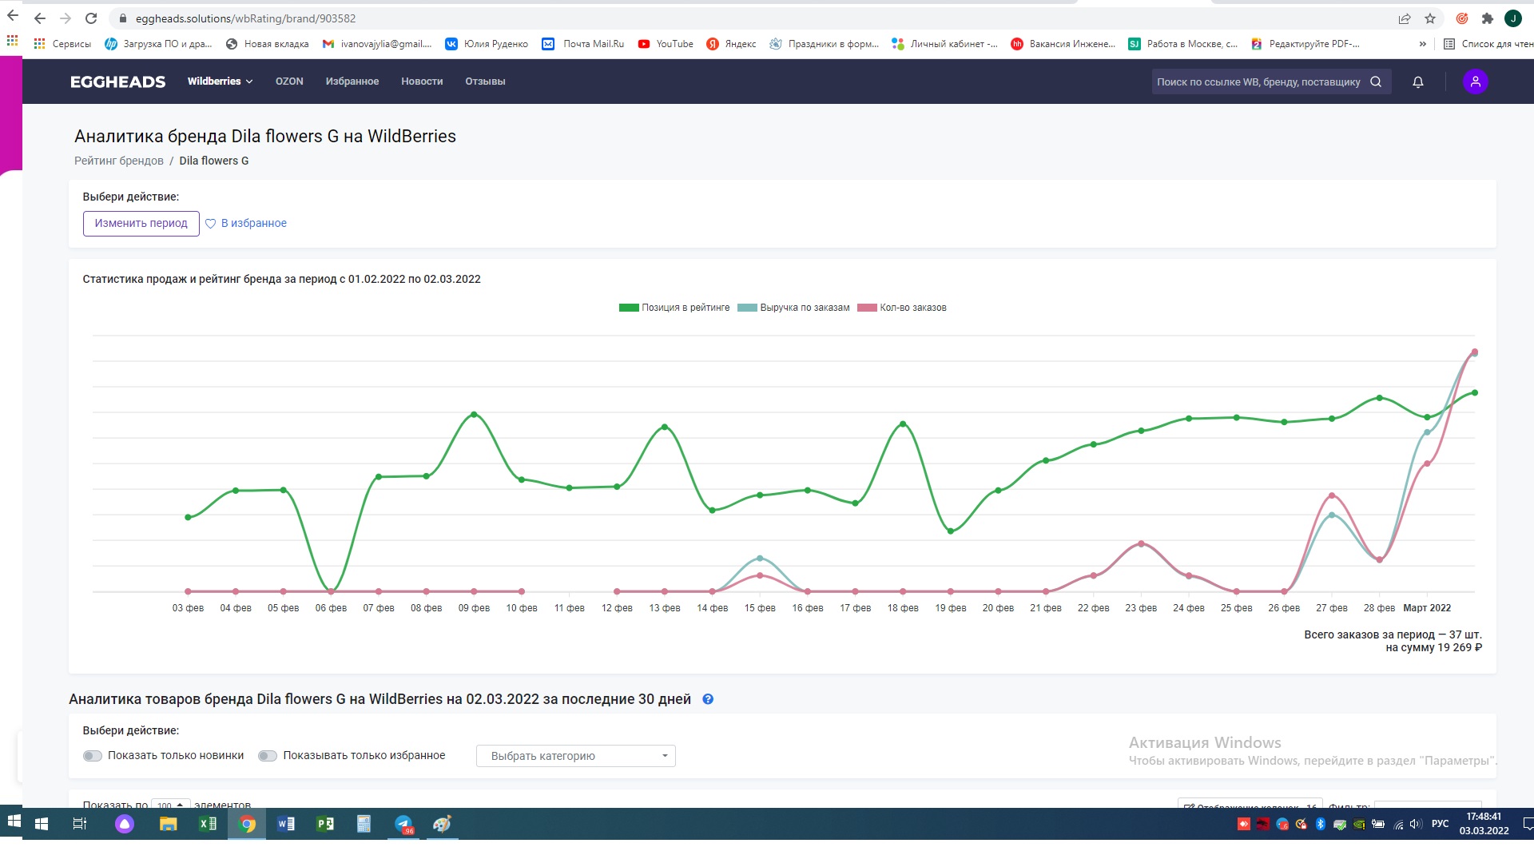The width and height of the screenshot is (1534, 863).
Task: Click the notification bell icon
Action: tap(1418, 82)
